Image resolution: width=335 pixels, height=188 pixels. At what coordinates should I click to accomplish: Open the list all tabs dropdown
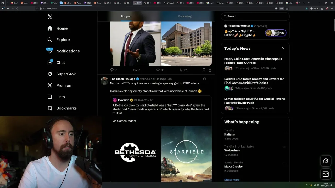[x=309, y=3]
